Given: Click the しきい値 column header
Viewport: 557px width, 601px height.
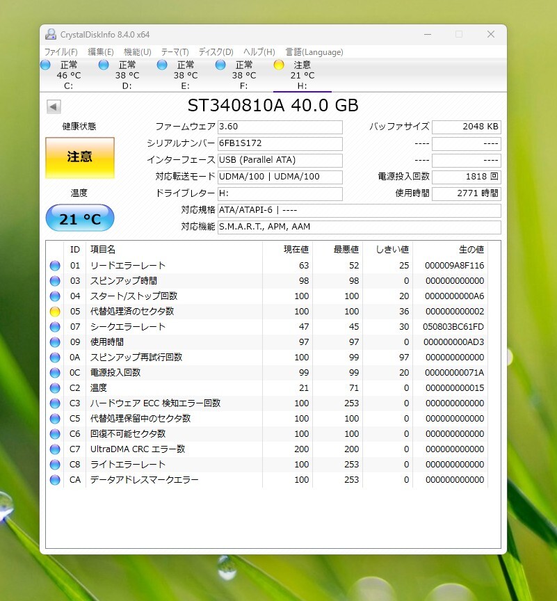Looking at the screenshot, I should [x=388, y=250].
